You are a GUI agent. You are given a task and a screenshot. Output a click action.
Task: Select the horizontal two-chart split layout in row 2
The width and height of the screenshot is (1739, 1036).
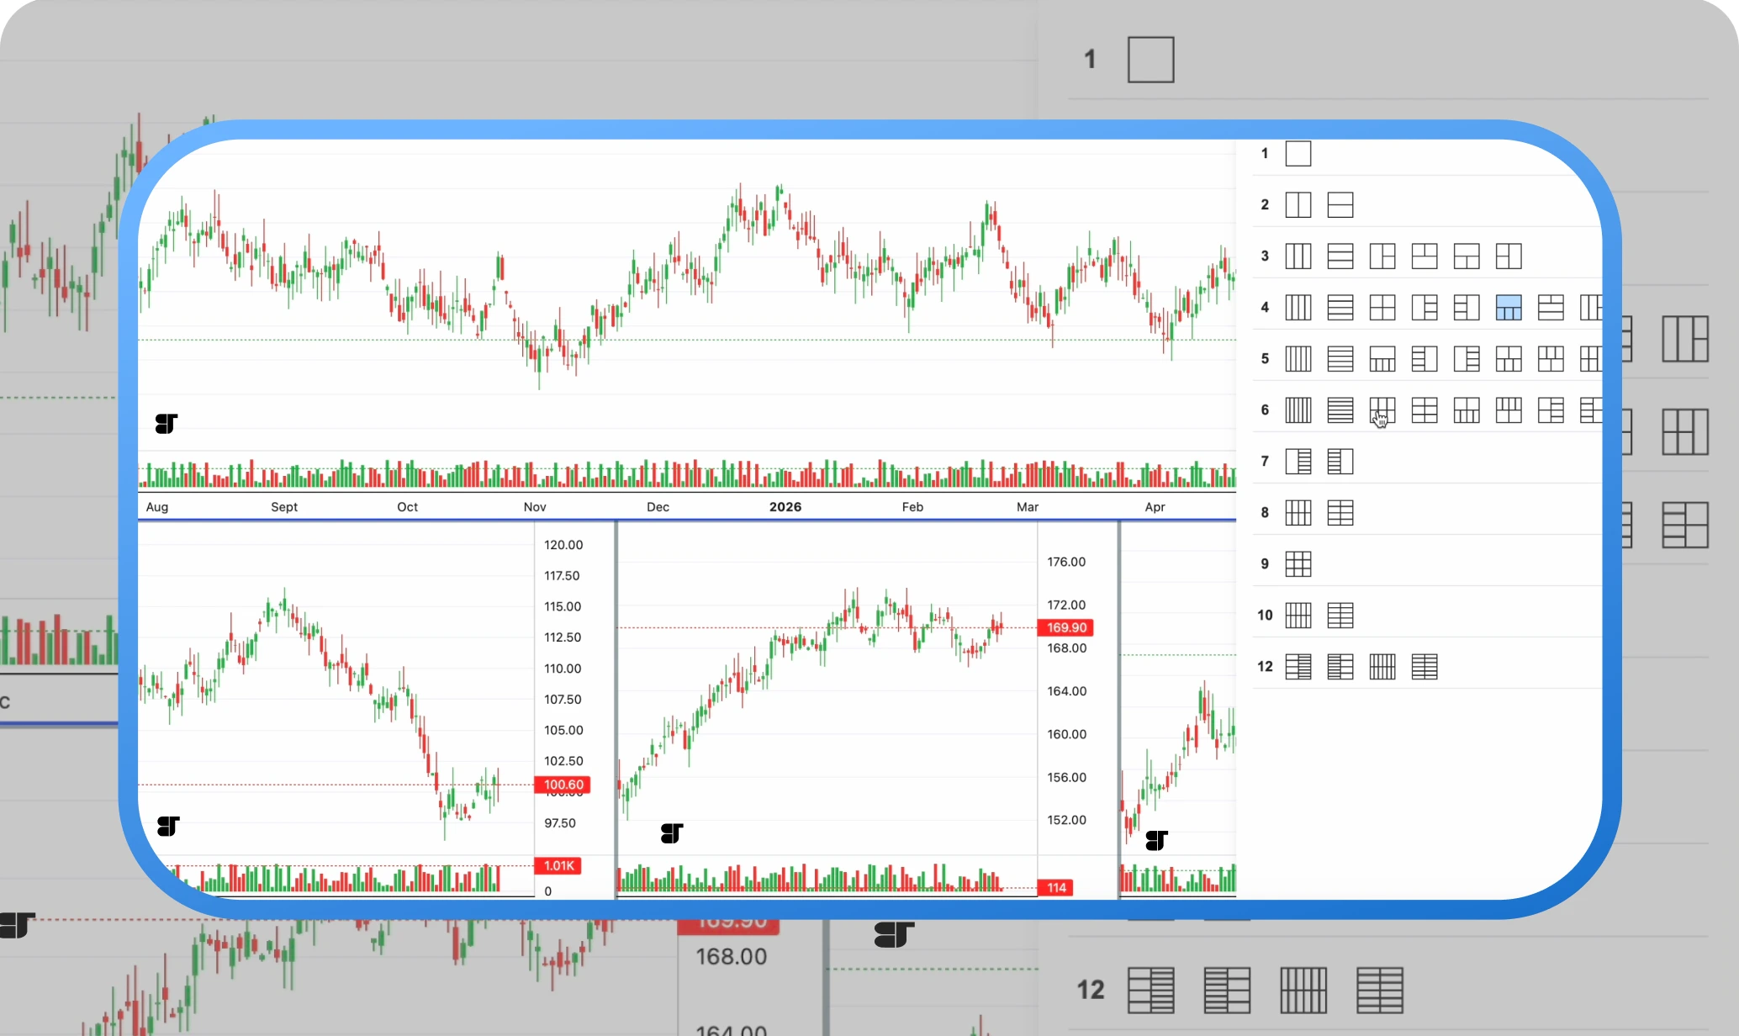[1340, 205]
